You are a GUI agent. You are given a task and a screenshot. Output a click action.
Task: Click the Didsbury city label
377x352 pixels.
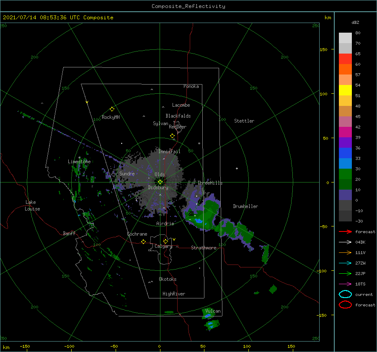(x=158, y=188)
